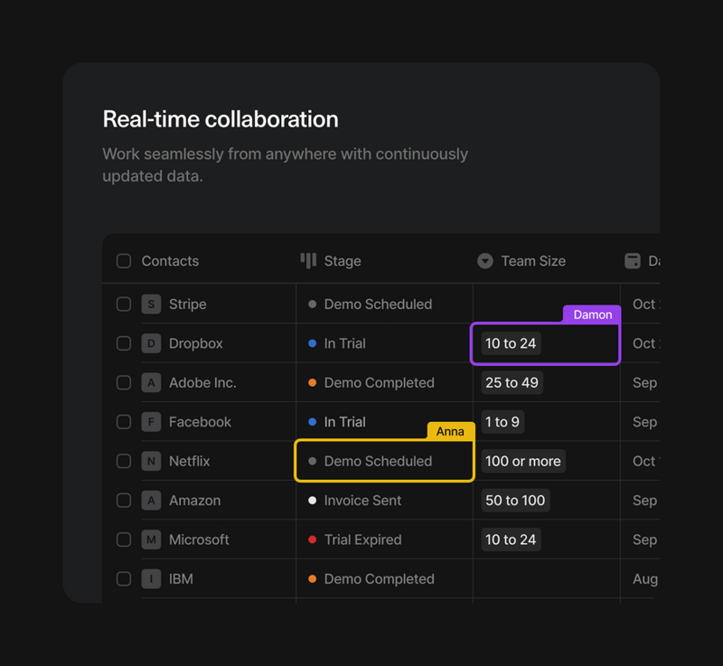The width and height of the screenshot is (723, 666).
Task: Click the Stripe company avatar icon
Action: click(151, 305)
